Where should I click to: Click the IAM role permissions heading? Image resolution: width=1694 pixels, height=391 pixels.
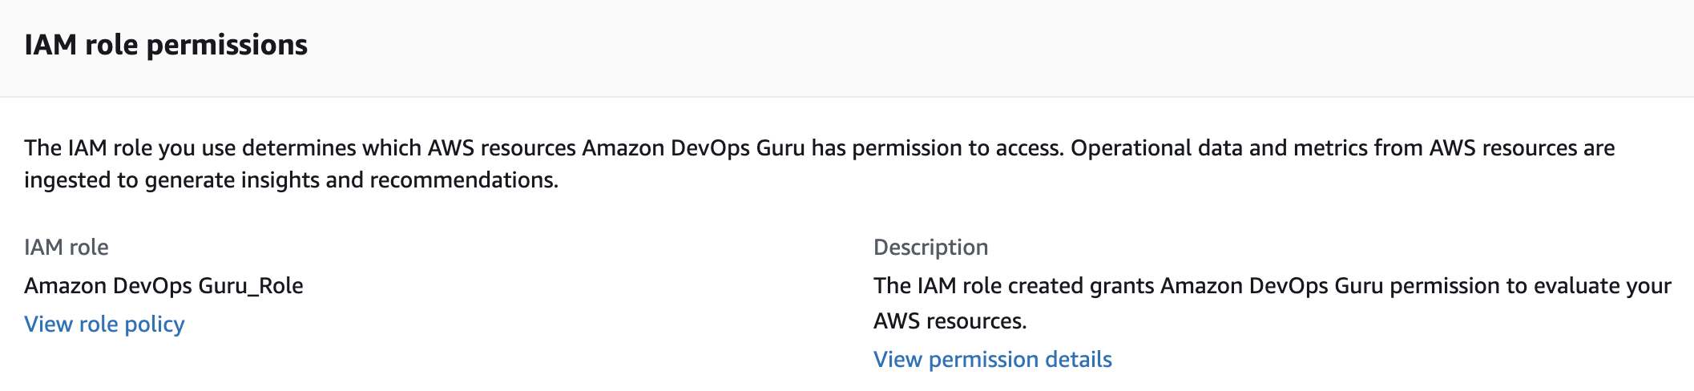coord(166,45)
